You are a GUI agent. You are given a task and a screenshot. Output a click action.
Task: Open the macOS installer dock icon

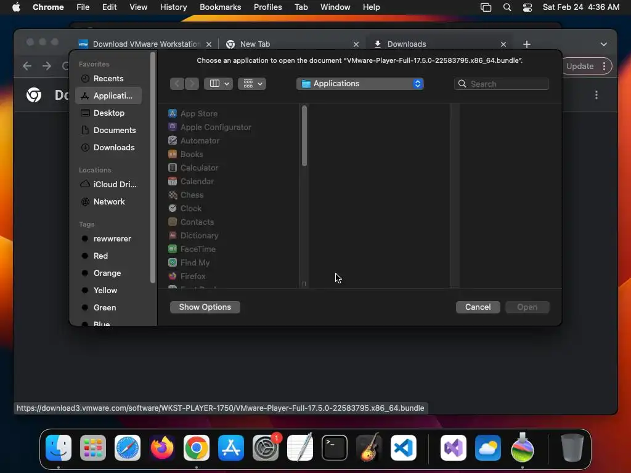[x=523, y=448]
